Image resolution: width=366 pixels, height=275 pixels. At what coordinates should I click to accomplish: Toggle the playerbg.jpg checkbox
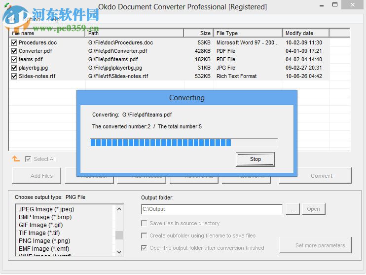[x=14, y=68]
